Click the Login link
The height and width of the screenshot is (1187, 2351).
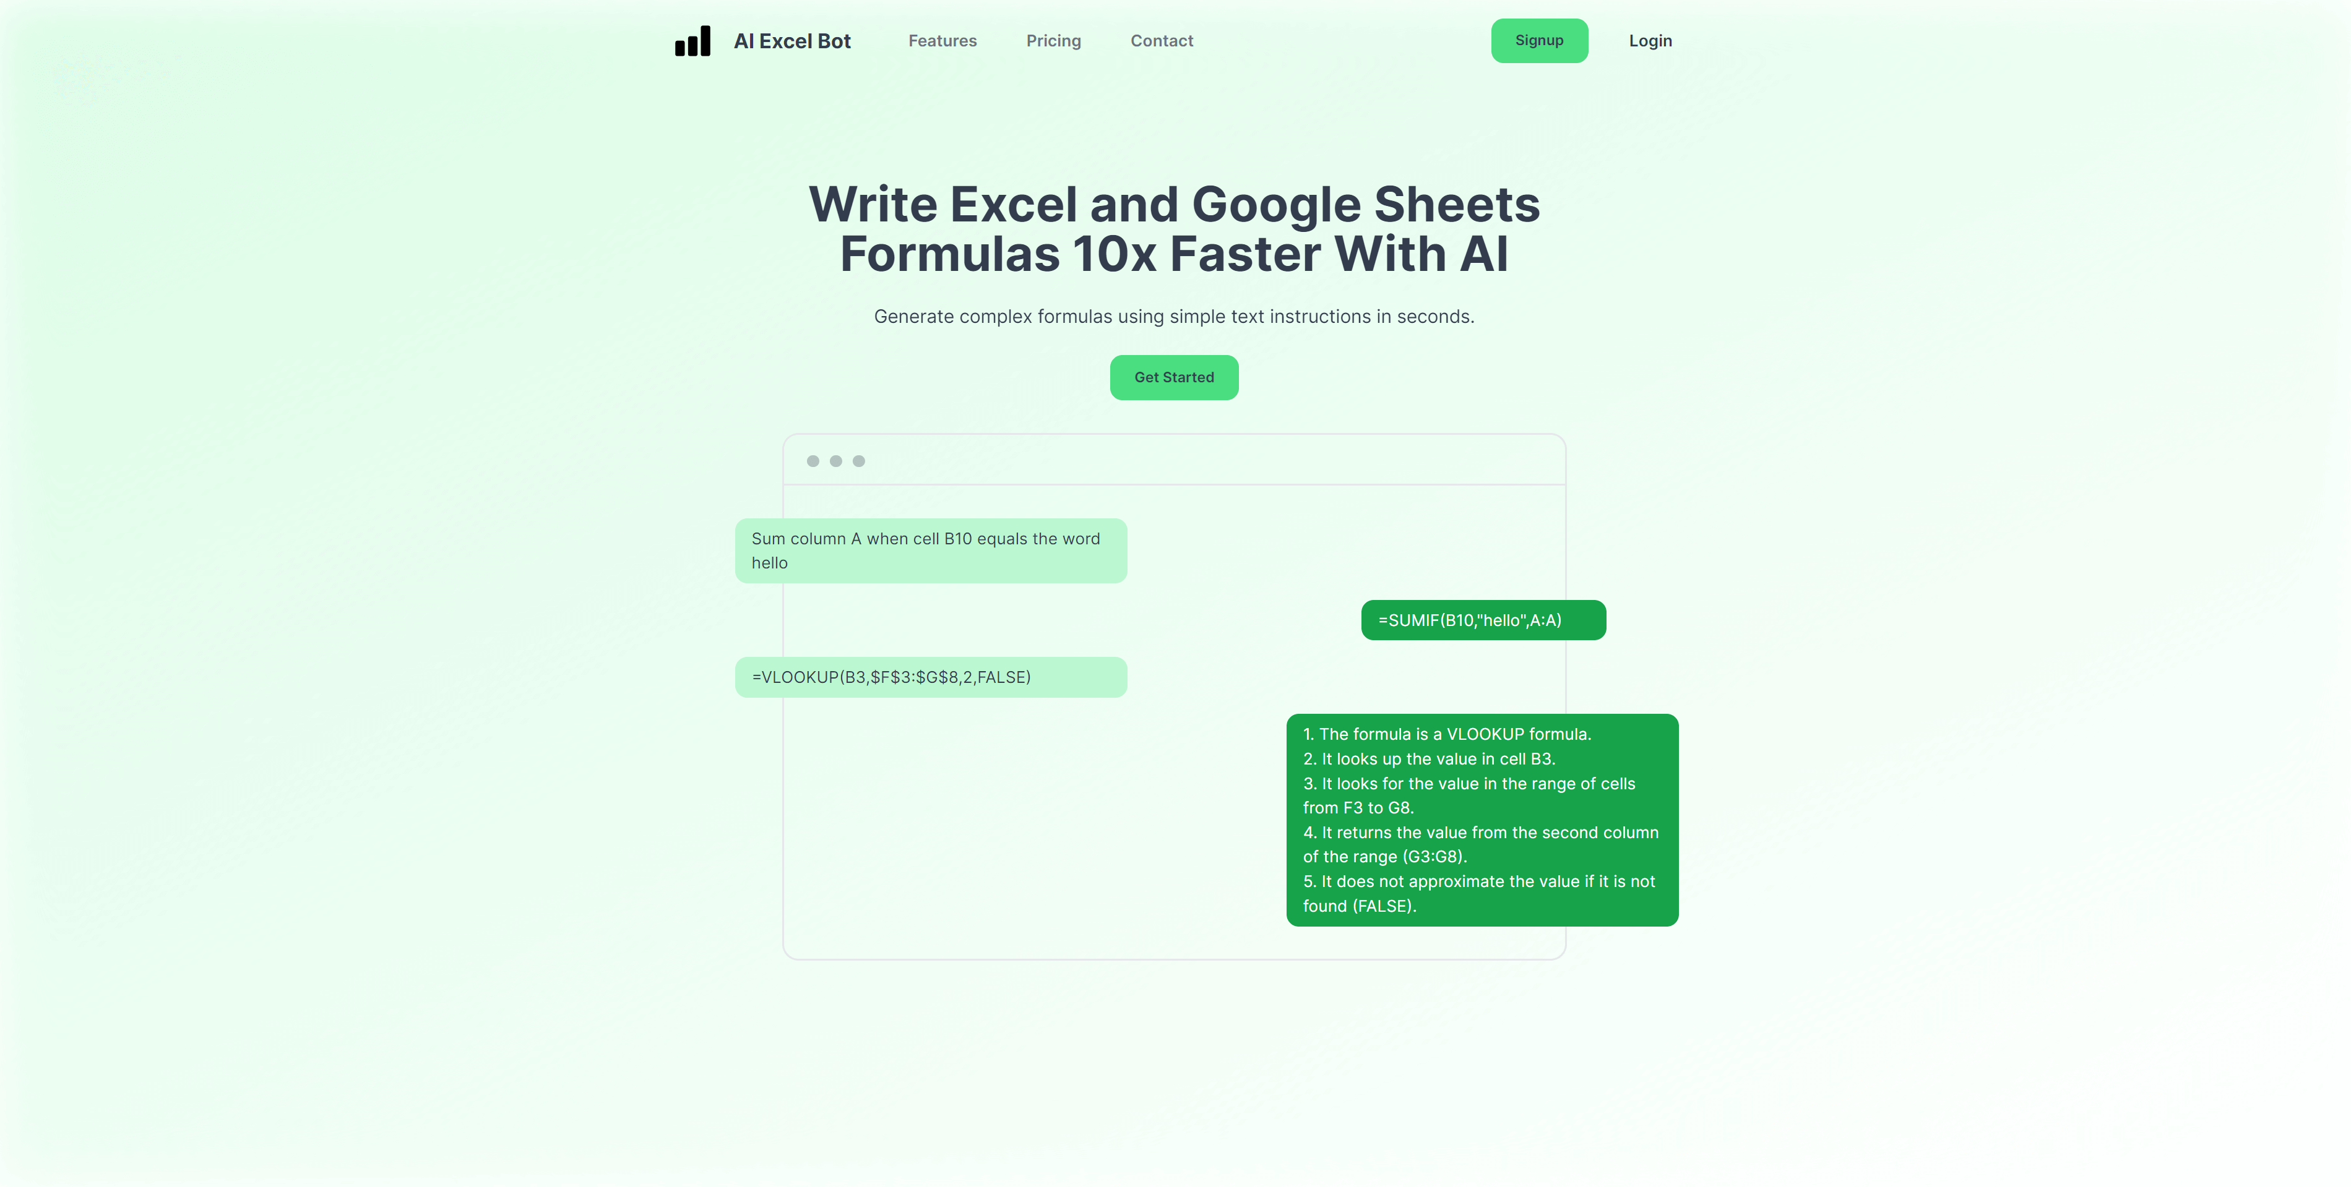pyautogui.click(x=1650, y=41)
